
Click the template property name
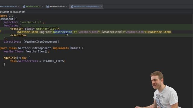point(10,25)
